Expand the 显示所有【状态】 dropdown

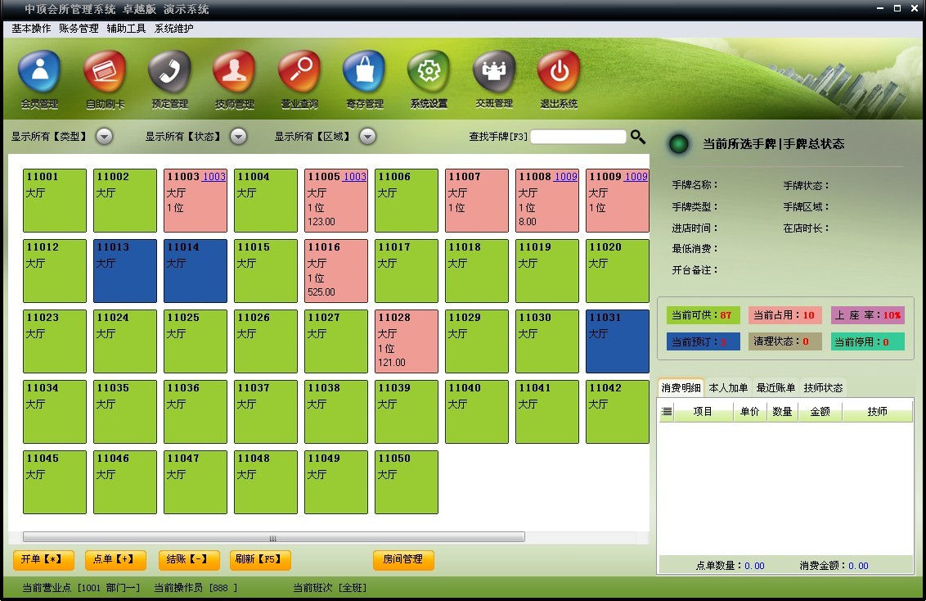pyautogui.click(x=238, y=137)
